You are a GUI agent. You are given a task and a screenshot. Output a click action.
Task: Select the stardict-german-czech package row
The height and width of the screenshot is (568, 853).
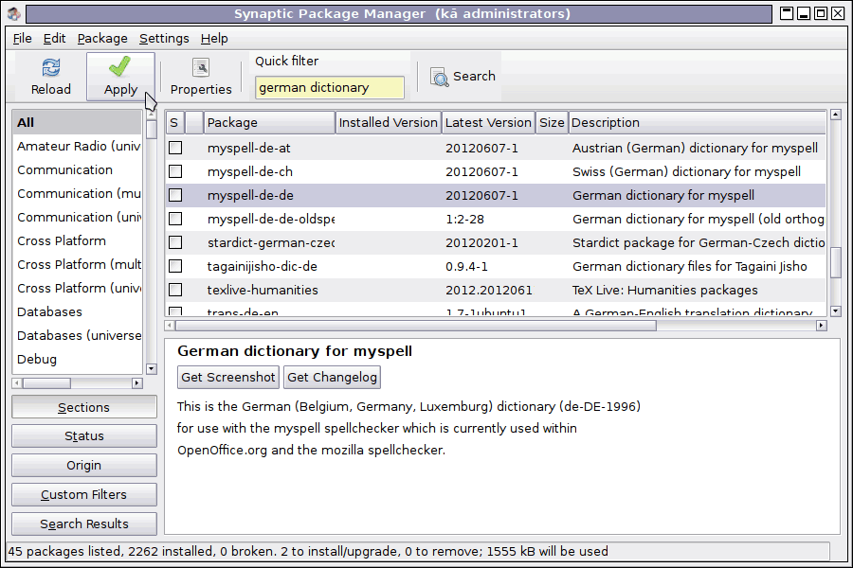tap(495, 242)
